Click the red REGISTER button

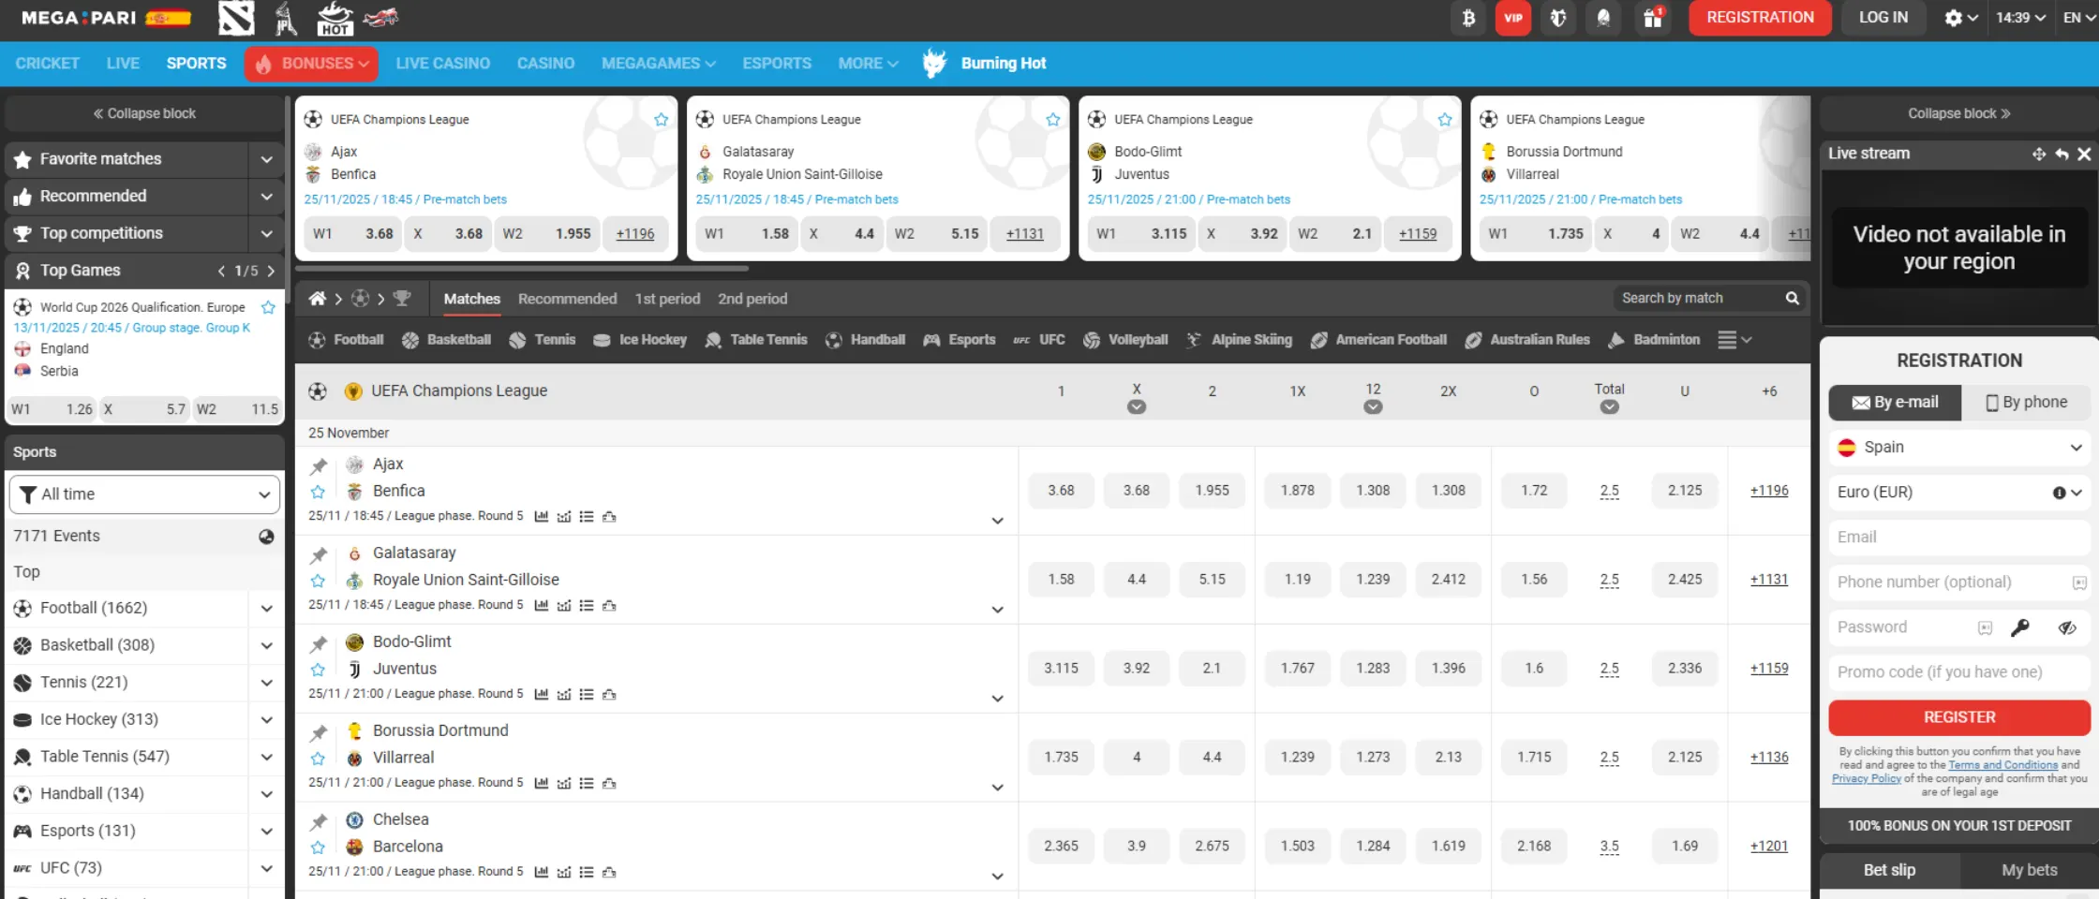1958,717
